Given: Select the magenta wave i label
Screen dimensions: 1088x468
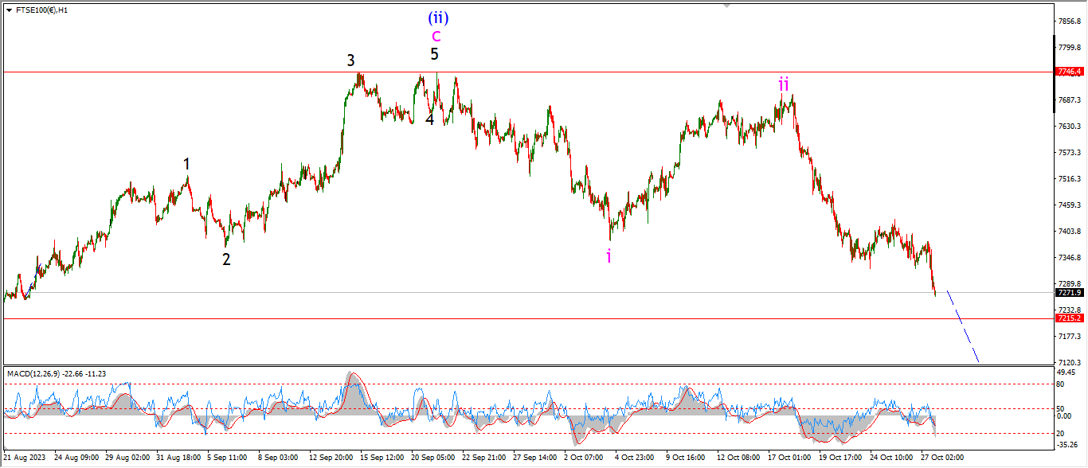Looking at the screenshot, I should 609,255.
